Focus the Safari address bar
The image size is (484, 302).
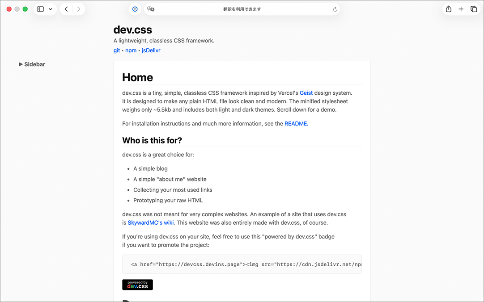click(242, 9)
